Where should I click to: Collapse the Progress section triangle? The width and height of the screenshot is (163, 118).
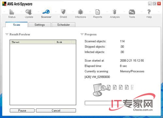pyautogui.click(x=82, y=34)
